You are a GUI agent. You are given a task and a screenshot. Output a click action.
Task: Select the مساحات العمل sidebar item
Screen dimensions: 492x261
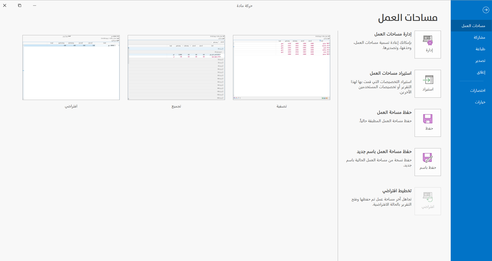471,26
